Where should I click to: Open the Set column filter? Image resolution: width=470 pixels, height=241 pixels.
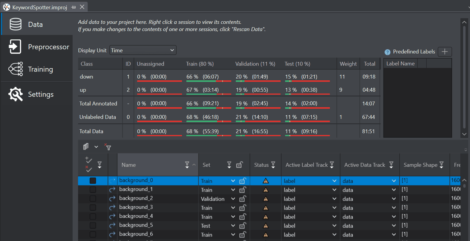point(229,165)
